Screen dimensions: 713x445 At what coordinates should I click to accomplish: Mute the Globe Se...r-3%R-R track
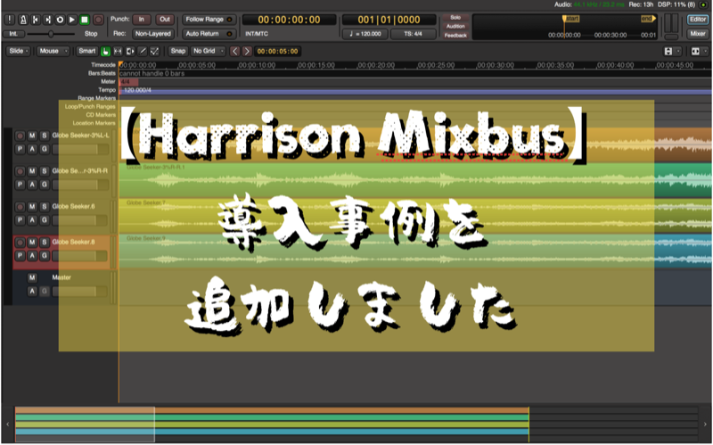(x=32, y=171)
